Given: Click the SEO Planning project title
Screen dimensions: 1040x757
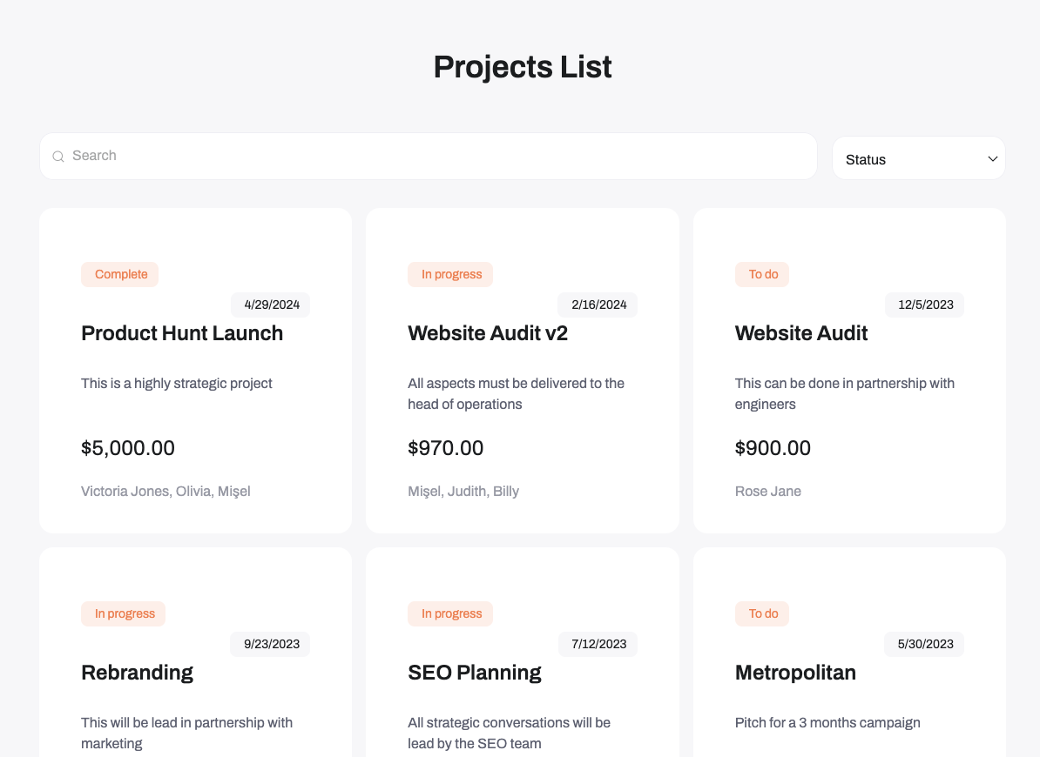Looking at the screenshot, I should tap(474, 673).
